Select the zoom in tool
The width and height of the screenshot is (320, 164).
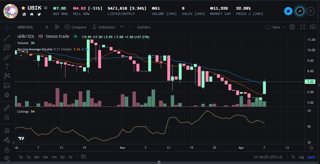7,117
